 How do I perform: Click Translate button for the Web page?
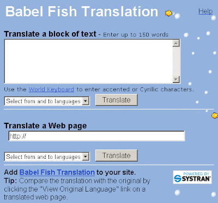coord(117,156)
